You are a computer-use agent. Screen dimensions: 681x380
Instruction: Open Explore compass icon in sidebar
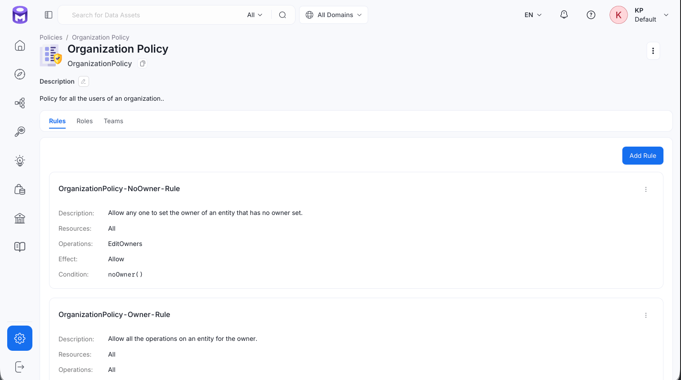20,74
